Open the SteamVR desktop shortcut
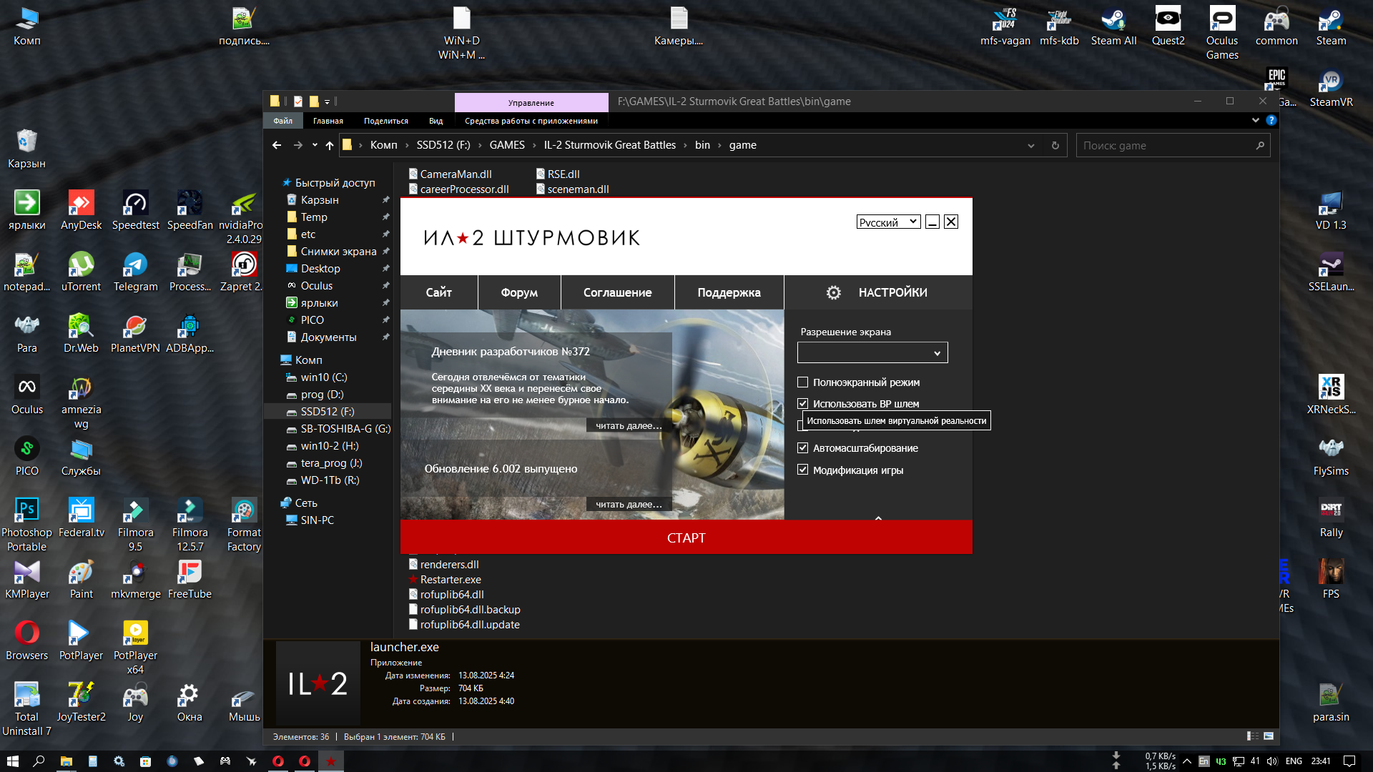1373x772 pixels. click(1330, 81)
